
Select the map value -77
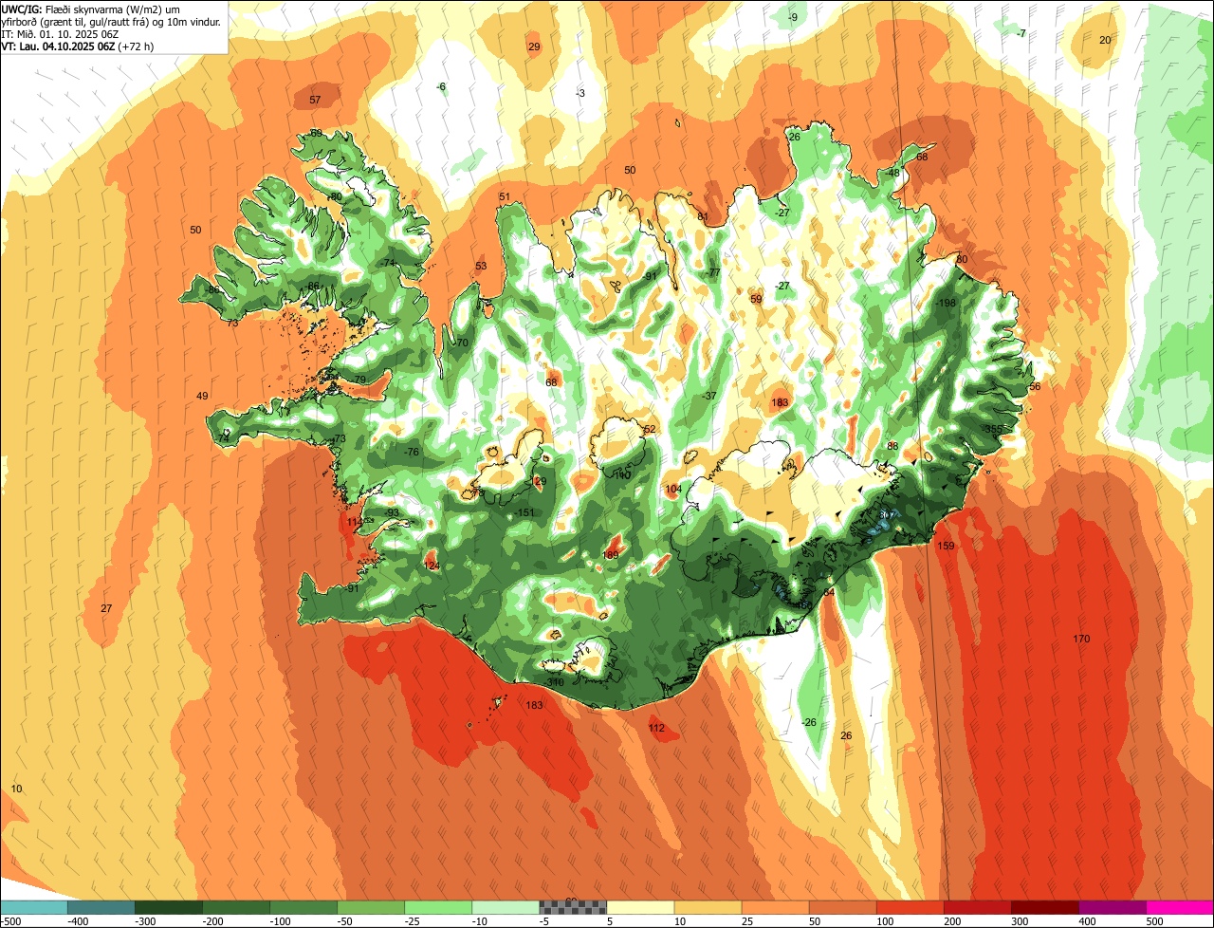(713, 272)
